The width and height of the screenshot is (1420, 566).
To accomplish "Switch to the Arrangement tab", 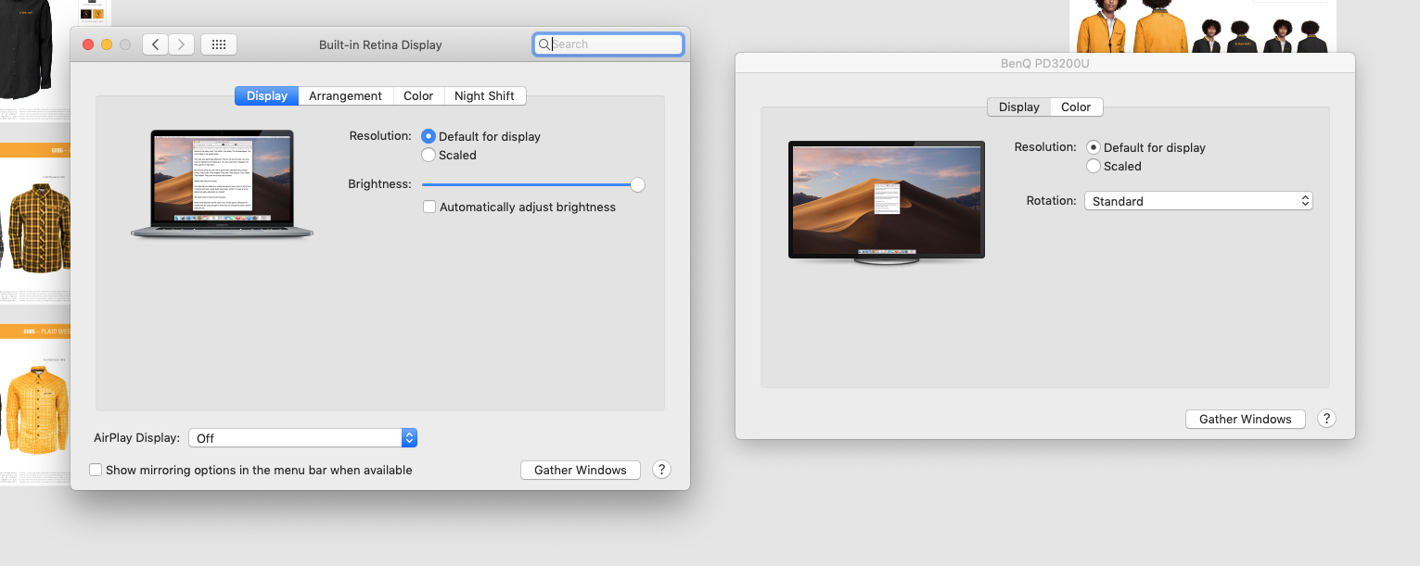I will (345, 95).
